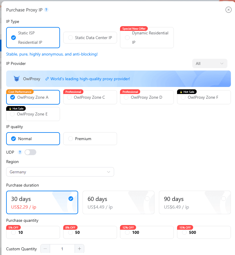Screen dimensions: 235x255
Task: Click the help icon beside Purchase Proxy IP title
Action: (46, 10)
